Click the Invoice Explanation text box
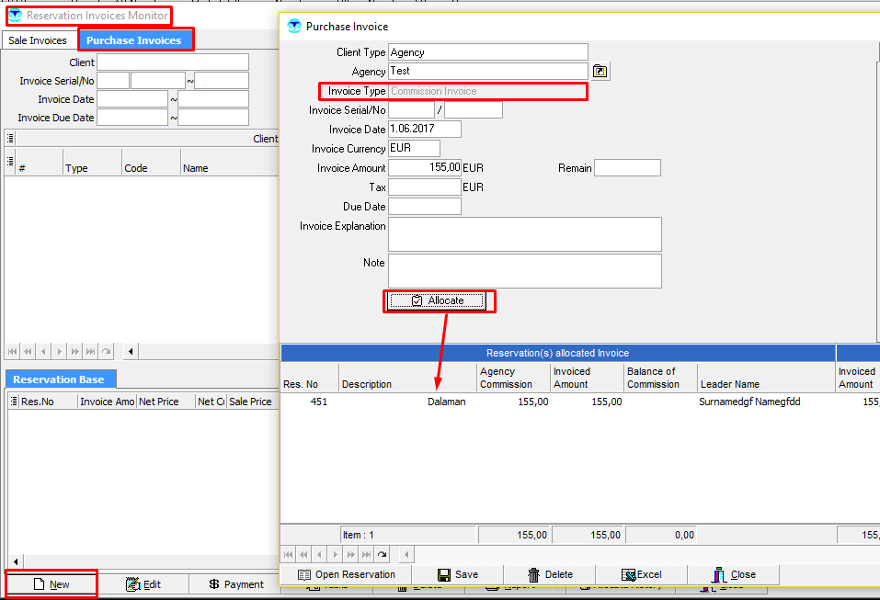Screen dimensions: 880x600 pyautogui.click(x=524, y=234)
